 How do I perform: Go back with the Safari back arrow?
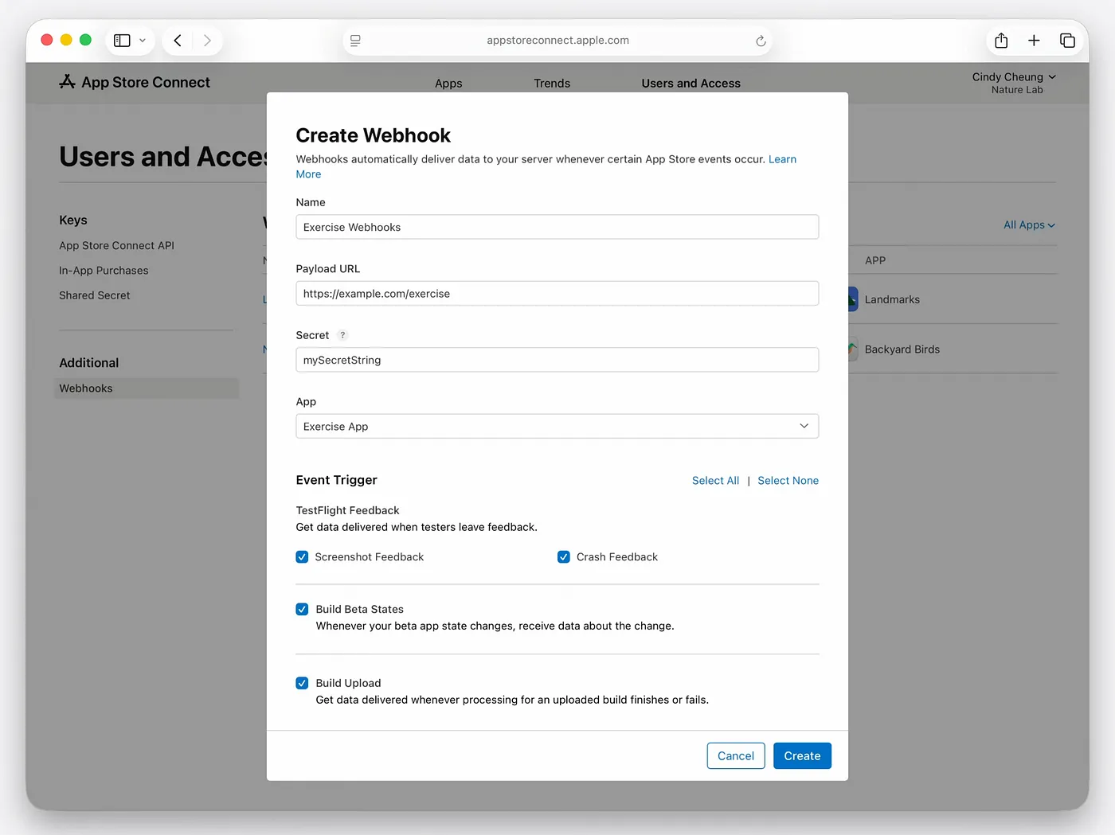pos(178,41)
